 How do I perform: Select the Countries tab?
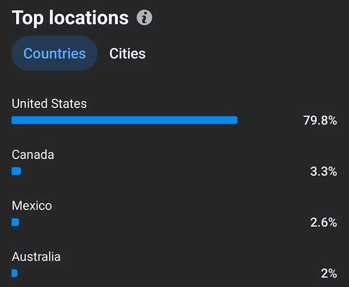(55, 53)
